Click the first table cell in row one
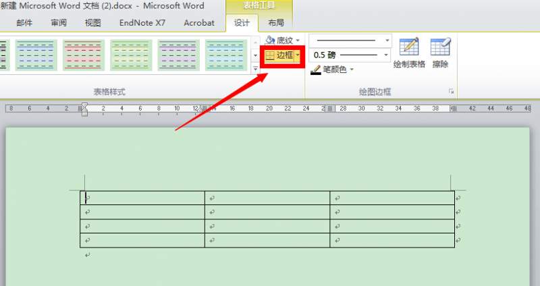 click(142, 198)
